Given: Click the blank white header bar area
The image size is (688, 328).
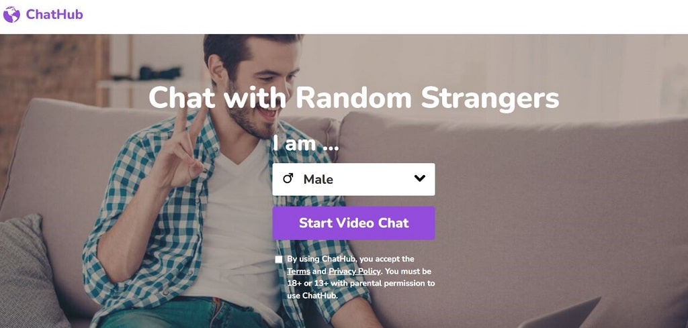Looking at the screenshot, I should point(382,17).
